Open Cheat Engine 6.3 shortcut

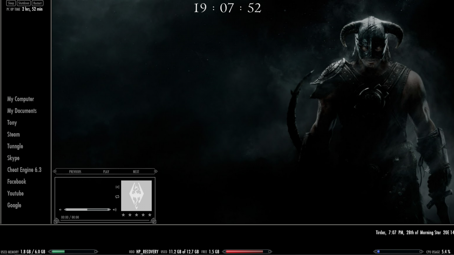pyautogui.click(x=24, y=170)
